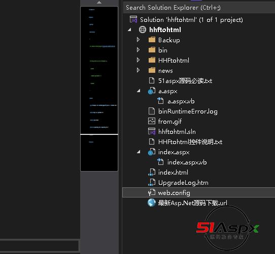The height and width of the screenshot is (254, 275).
Task: Expand the HHFtohtml folder
Action: (138, 60)
